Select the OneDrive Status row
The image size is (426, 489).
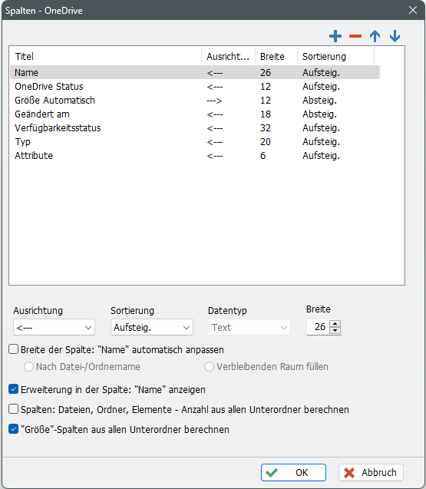[195, 87]
